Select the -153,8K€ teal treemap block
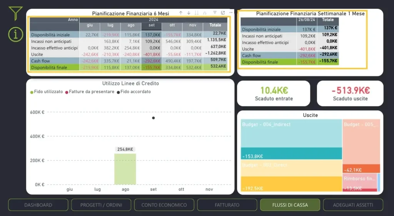The image size is (394, 216). click(x=292, y=153)
